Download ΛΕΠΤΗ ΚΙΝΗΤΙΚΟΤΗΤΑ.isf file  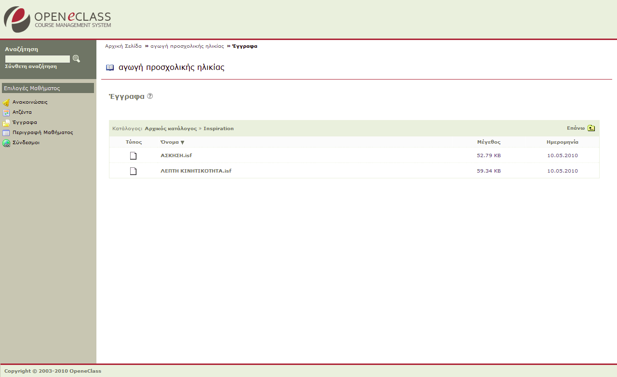[x=196, y=171]
